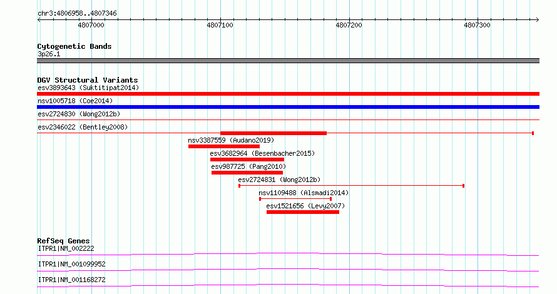Open the esv1521656 (Levy2007) label
This screenshot has height=294, width=557.
click(x=305, y=206)
